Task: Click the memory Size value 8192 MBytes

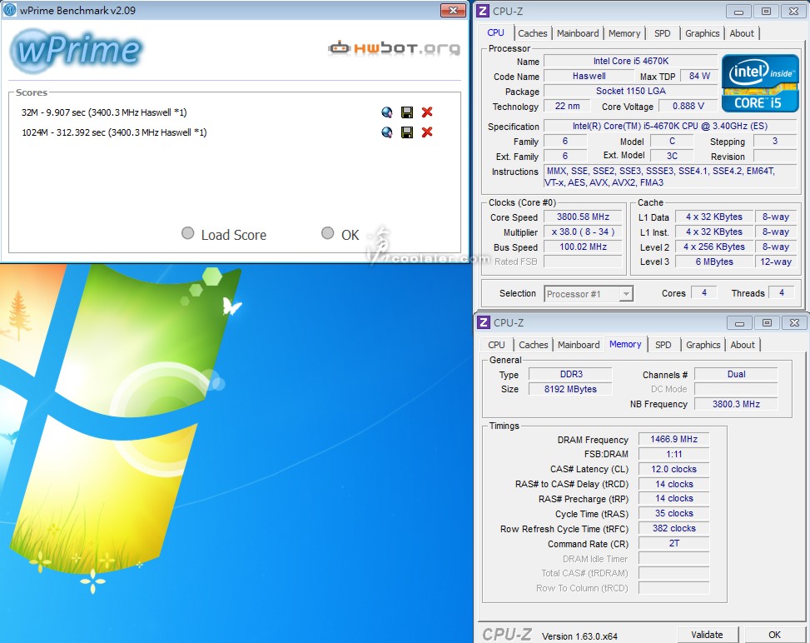Action: (x=570, y=389)
